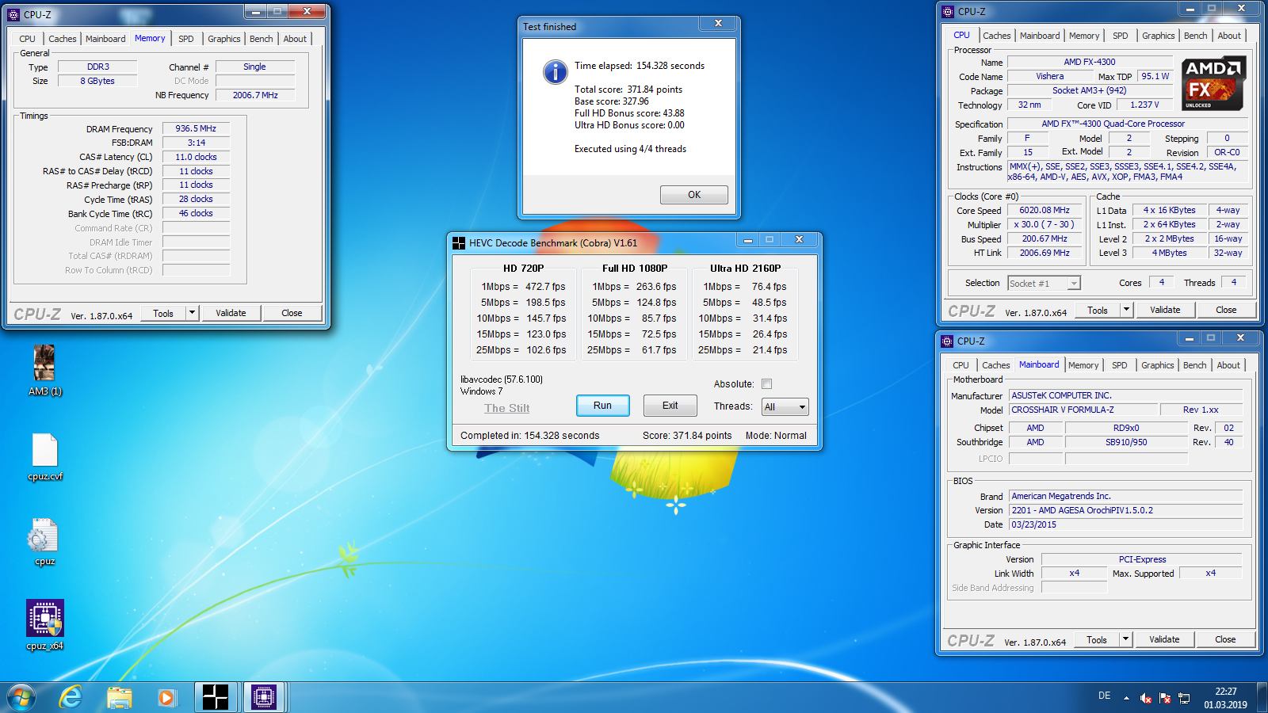This screenshot has height=713, width=1268.
Task: Click the CROSSHAIR V FORMULA-Z model field
Action: [1083, 410]
